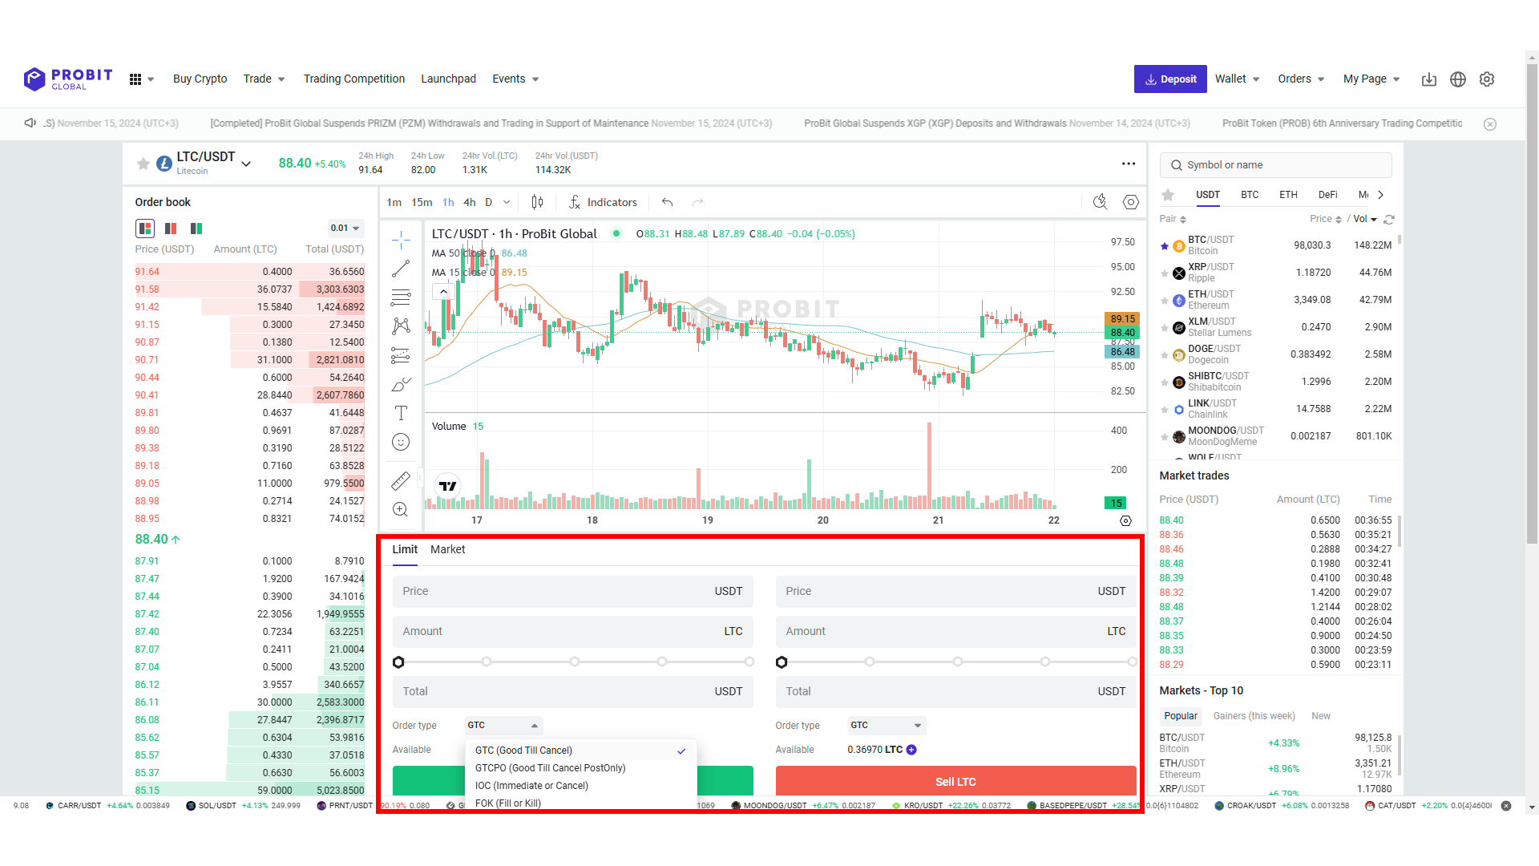The image size is (1539, 866).
Task: Select the trend line drawing tool
Action: (401, 269)
